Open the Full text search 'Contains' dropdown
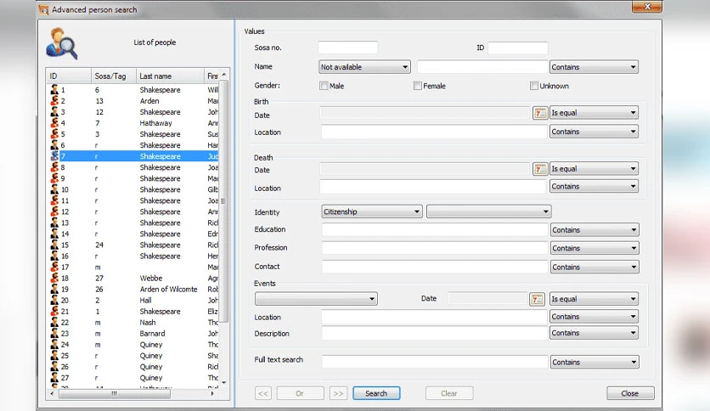 tap(594, 362)
